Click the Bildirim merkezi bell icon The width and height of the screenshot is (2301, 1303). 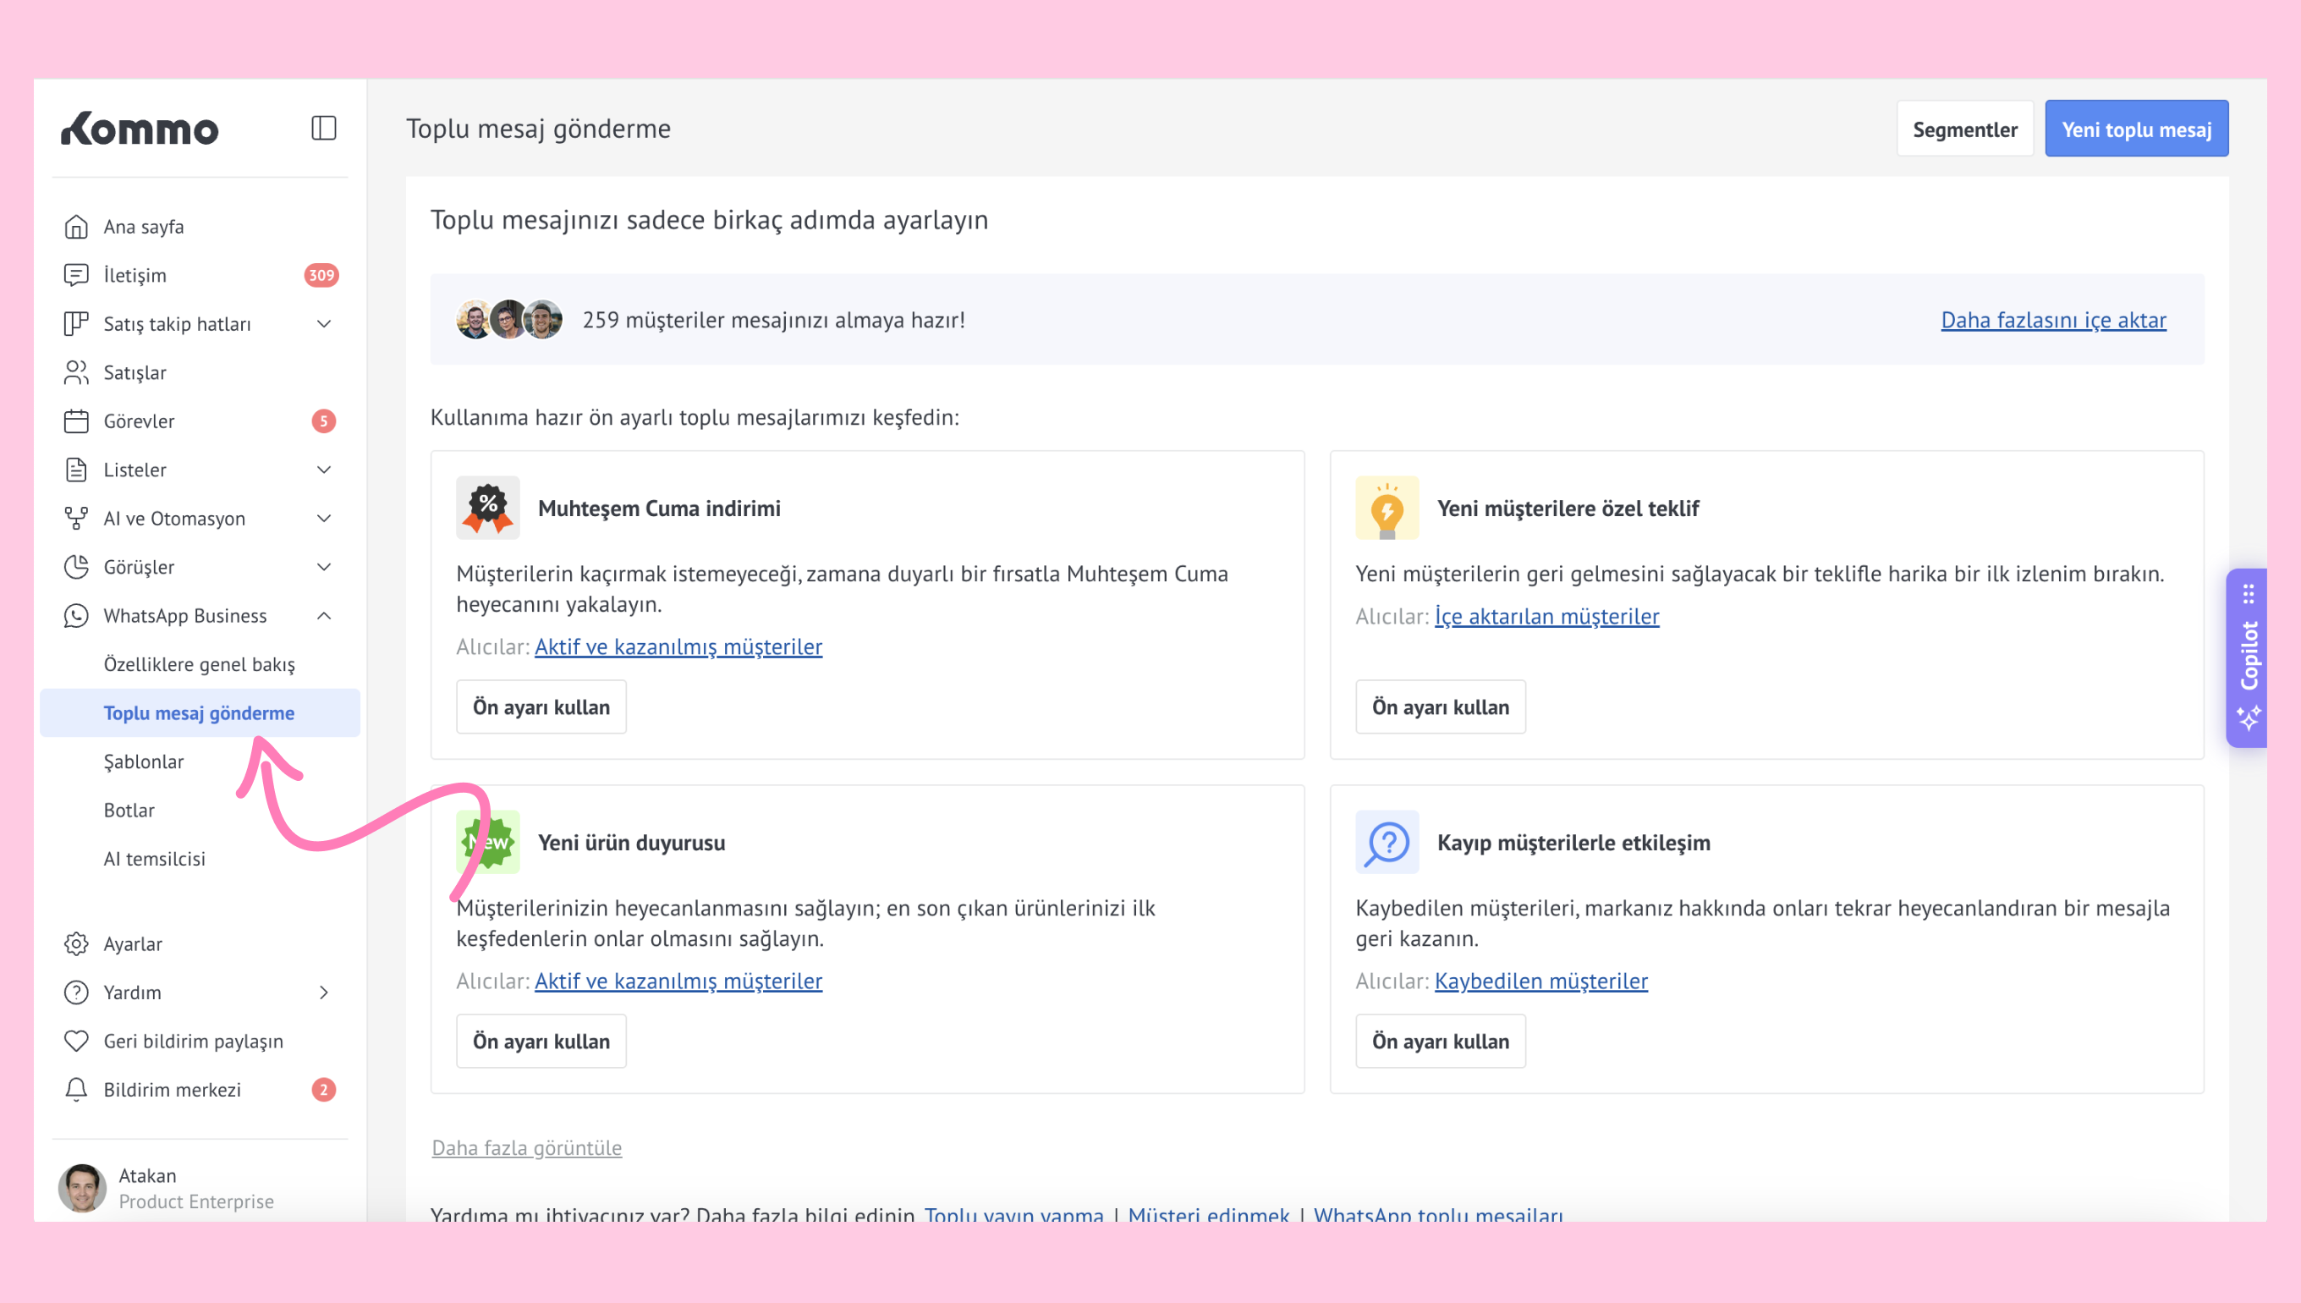point(76,1089)
